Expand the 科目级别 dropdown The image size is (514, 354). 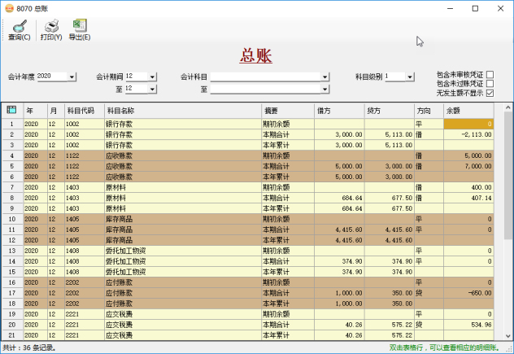411,77
